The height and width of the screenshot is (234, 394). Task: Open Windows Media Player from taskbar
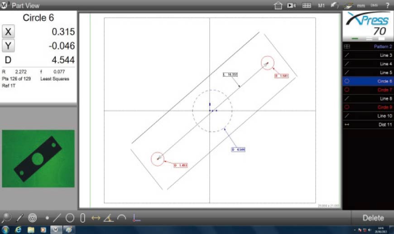43,230
